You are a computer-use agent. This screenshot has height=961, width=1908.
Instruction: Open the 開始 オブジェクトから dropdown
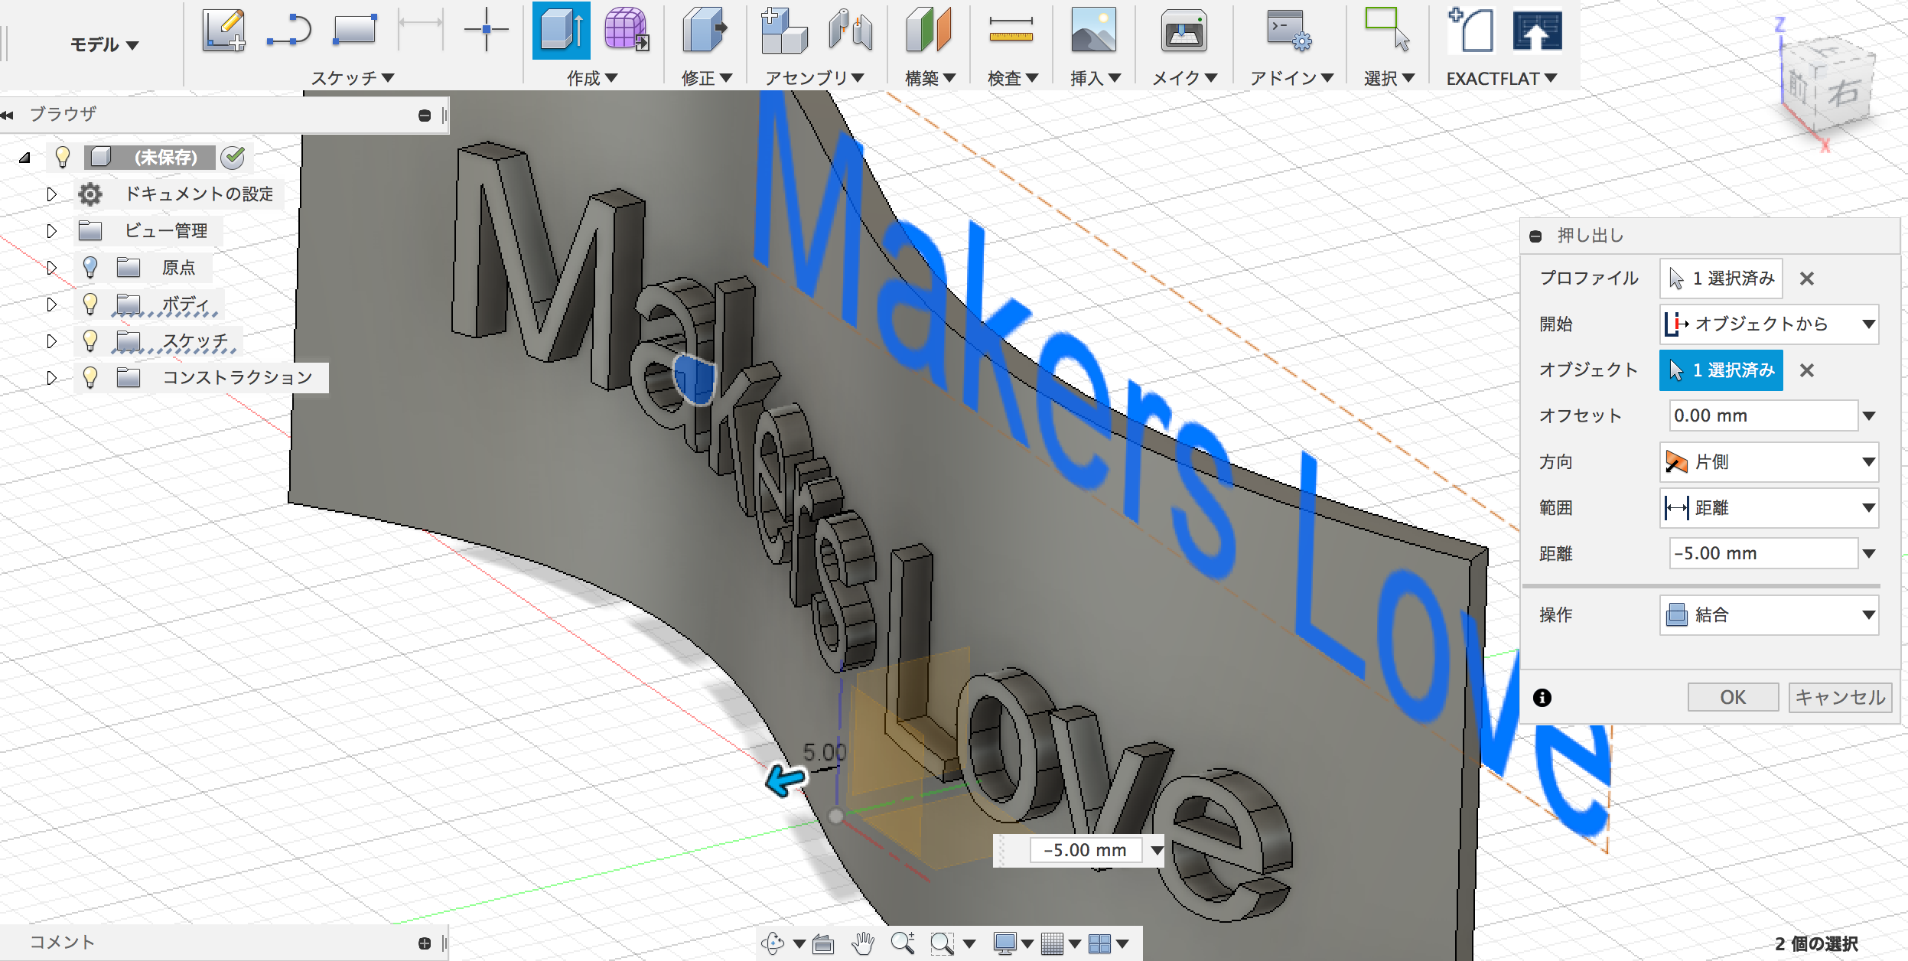(1769, 324)
